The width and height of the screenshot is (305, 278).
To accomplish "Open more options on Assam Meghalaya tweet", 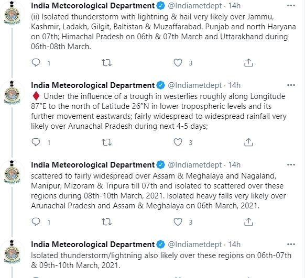I will click(x=291, y=165).
